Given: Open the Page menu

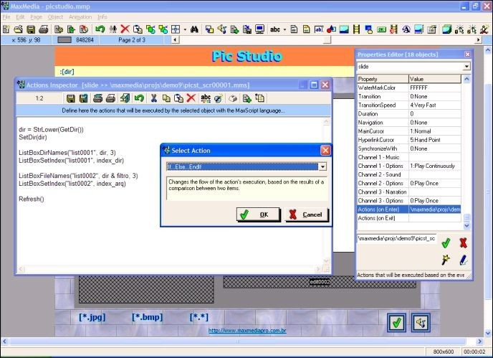Looking at the screenshot, I should (36, 17).
